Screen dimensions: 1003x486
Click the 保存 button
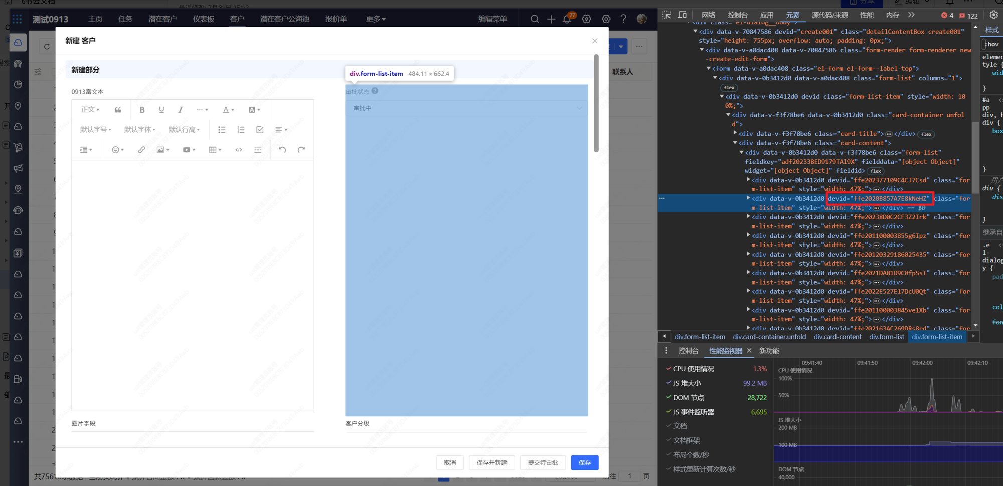click(584, 462)
